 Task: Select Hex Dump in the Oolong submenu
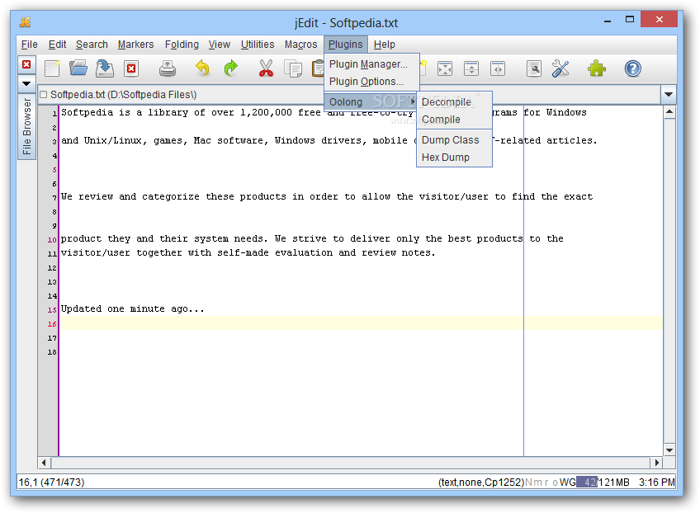point(454,158)
